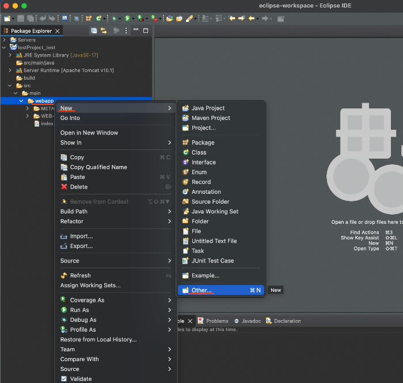Select JUnit Test Case menu item
403x383 pixels.
(221, 261)
